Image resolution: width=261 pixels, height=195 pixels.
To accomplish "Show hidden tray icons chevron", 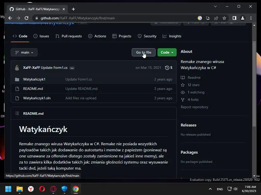I will click(x=210, y=189).
